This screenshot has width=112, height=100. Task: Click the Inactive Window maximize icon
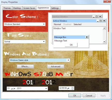[x=97, y=17]
